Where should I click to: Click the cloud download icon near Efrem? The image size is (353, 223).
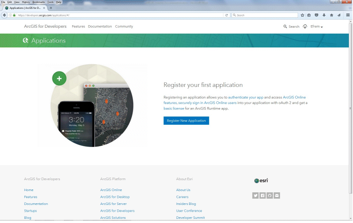[x=305, y=26]
